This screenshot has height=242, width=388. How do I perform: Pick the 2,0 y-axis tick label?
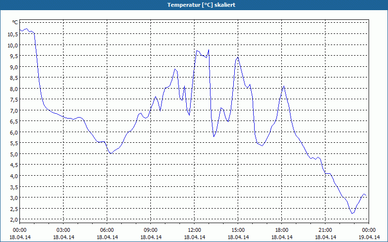[x=14, y=219]
